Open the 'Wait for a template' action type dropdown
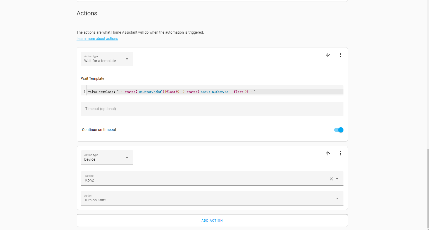 [x=107, y=59]
